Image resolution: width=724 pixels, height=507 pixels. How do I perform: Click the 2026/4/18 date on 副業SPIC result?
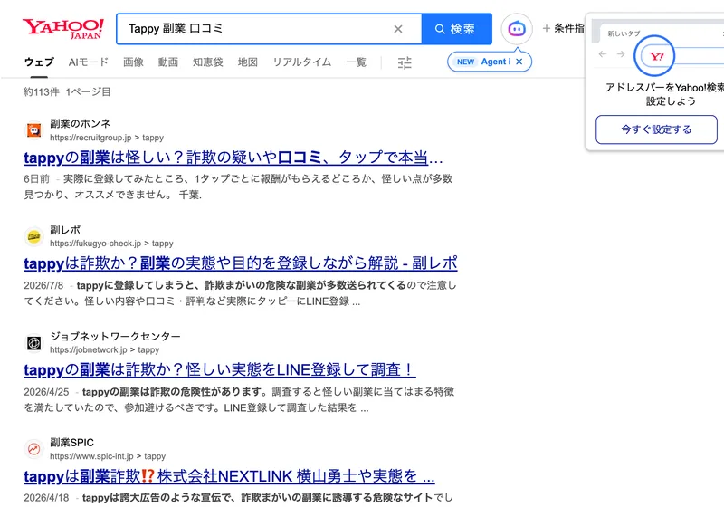coord(46,498)
